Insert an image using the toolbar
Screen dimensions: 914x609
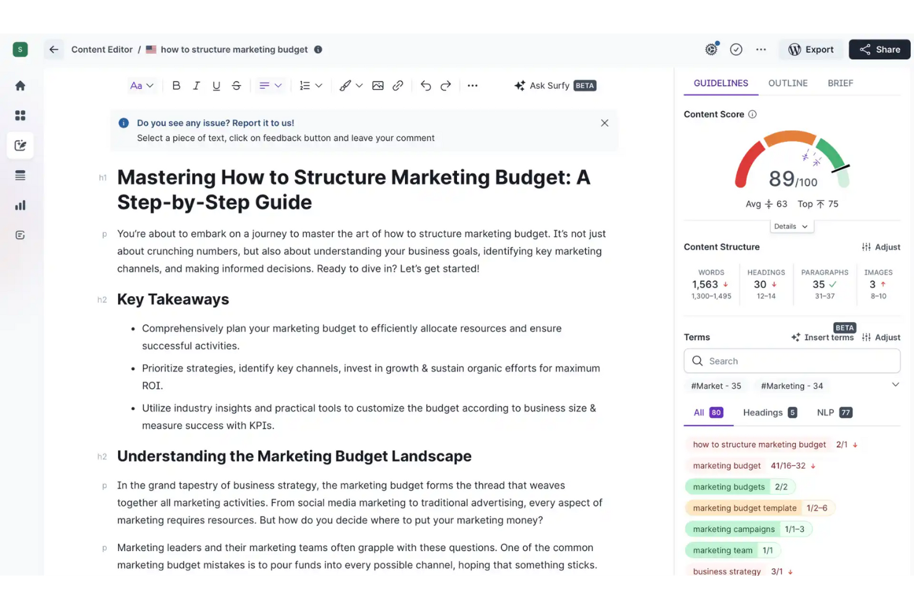pos(377,85)
